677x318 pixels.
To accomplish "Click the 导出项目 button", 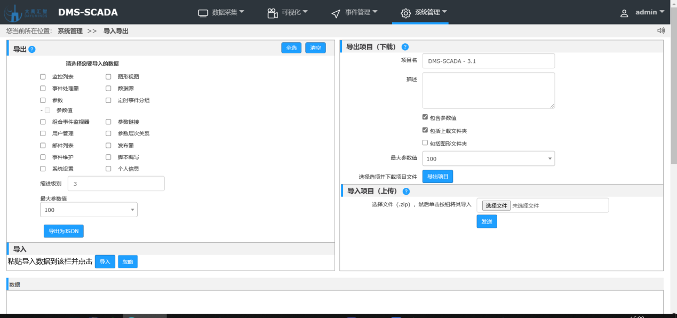I will 438,176.
